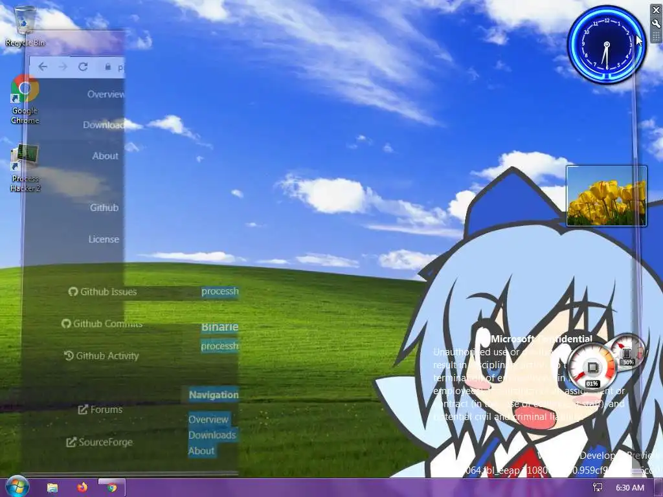Click the Show desktop strip on taskbar
663x497 pixels.
[x=658, y=488]
